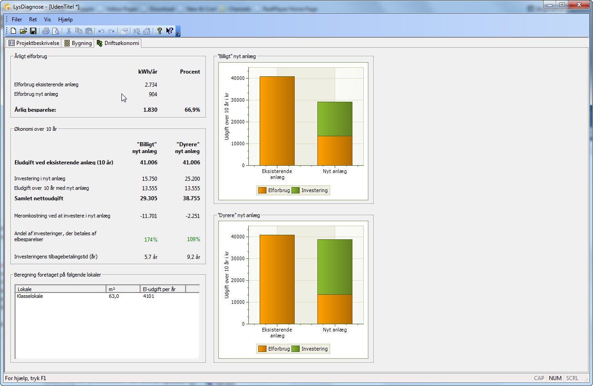Open a file with the folder icon
The width and height of the screenshot is (593, 386).
pos(23,31)
